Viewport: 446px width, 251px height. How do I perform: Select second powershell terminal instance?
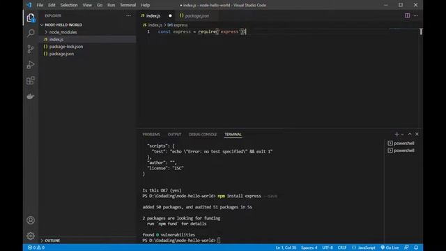[x=401, y=151]
